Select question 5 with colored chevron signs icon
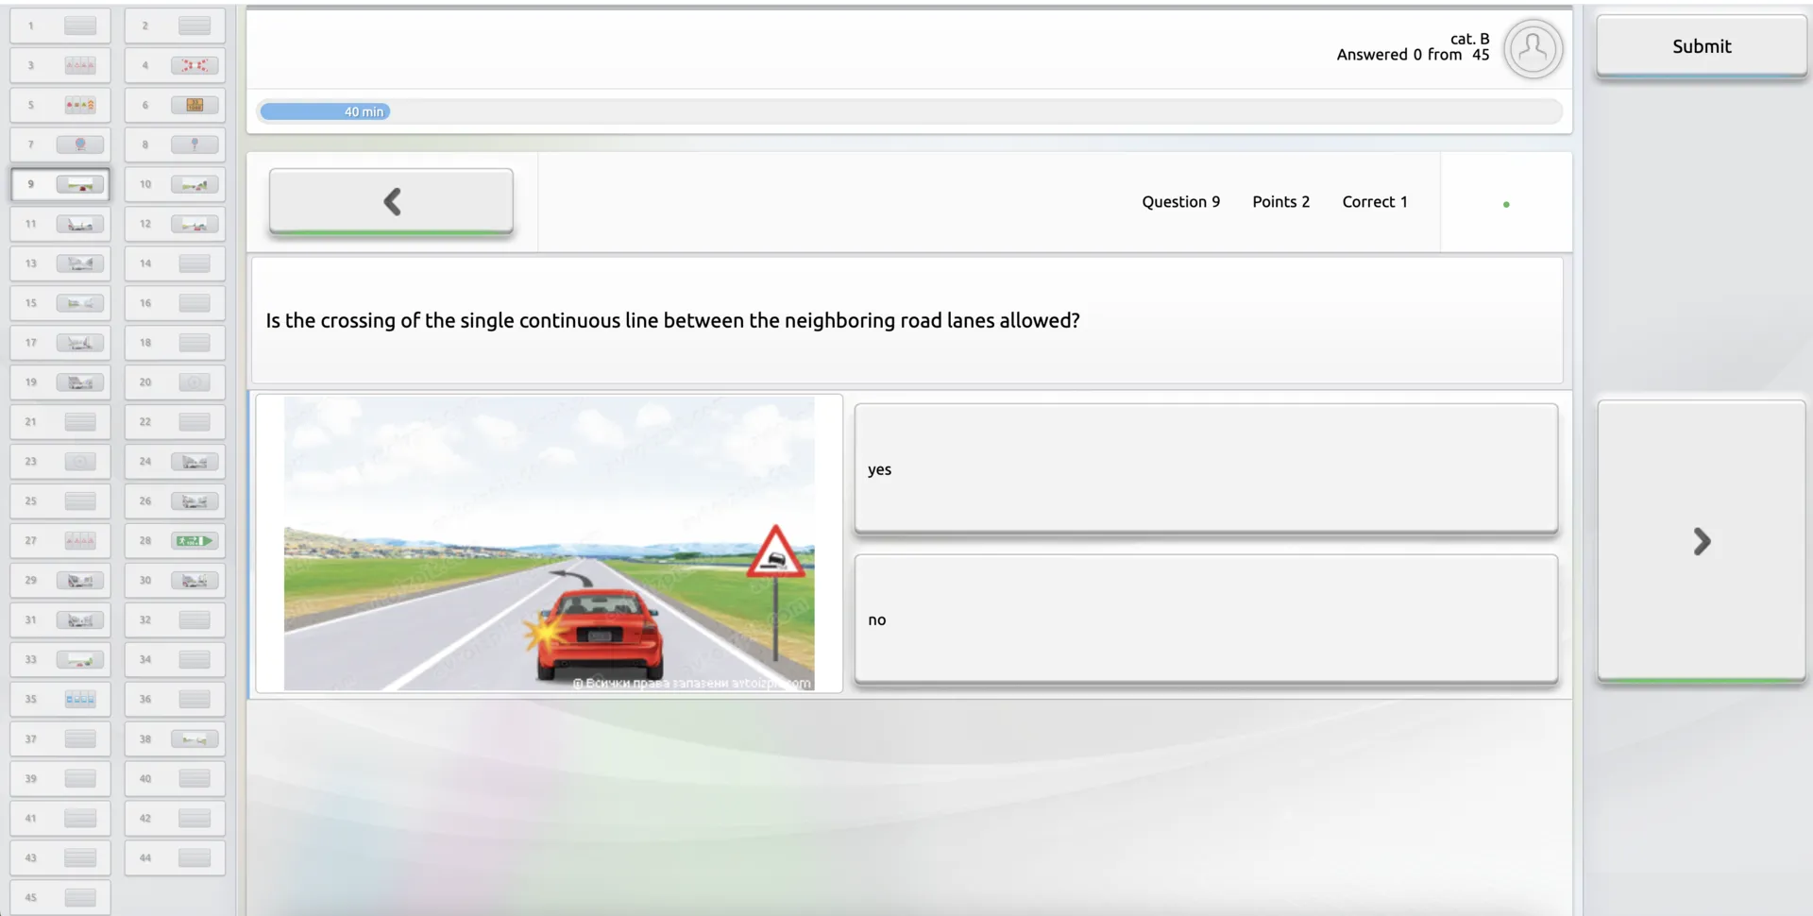 coord(80,105)
